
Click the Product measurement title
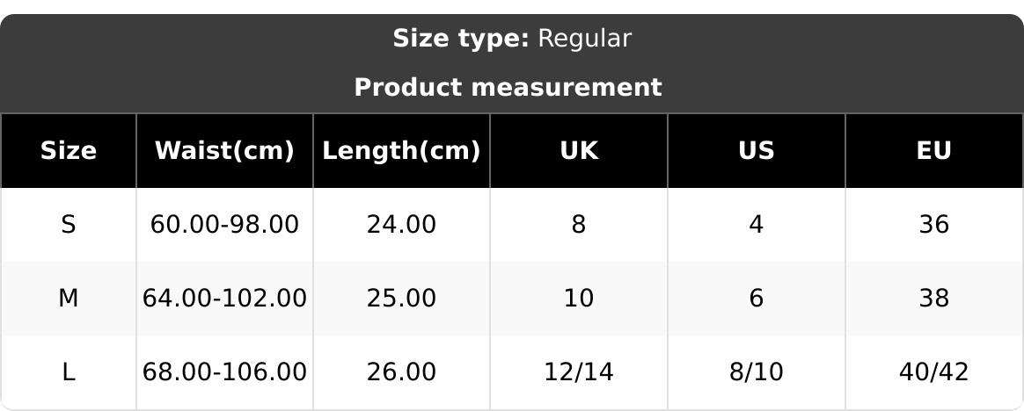point(508,88)
